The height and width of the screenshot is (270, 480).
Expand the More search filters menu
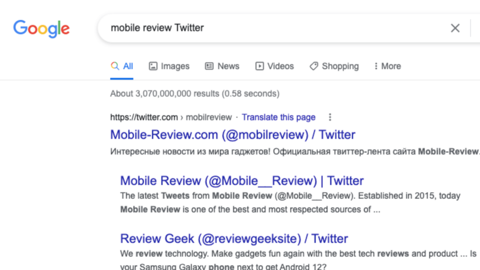pyautogui.click(x=388, y=66)
